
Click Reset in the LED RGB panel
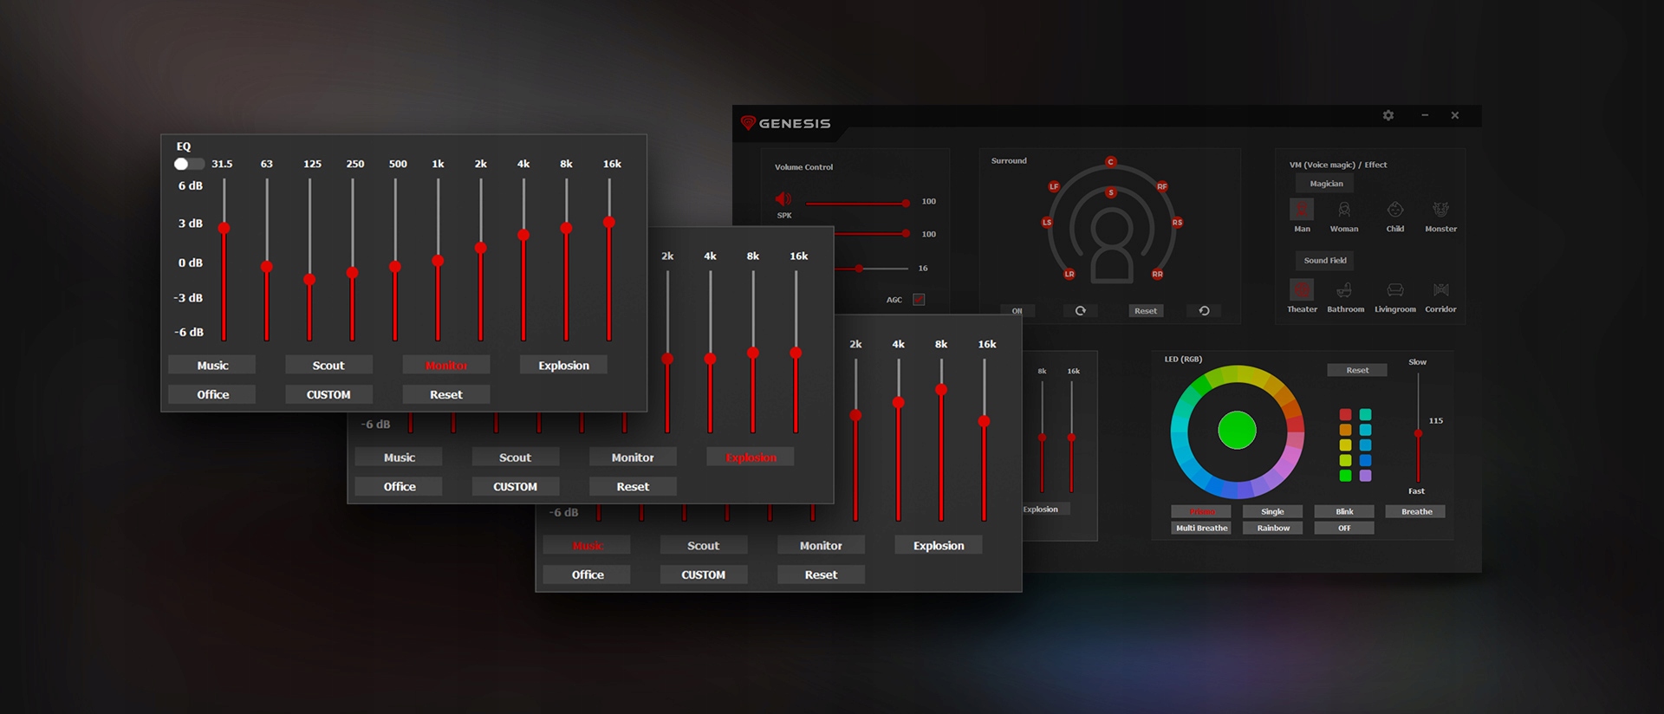click(x=1357, y=370)
